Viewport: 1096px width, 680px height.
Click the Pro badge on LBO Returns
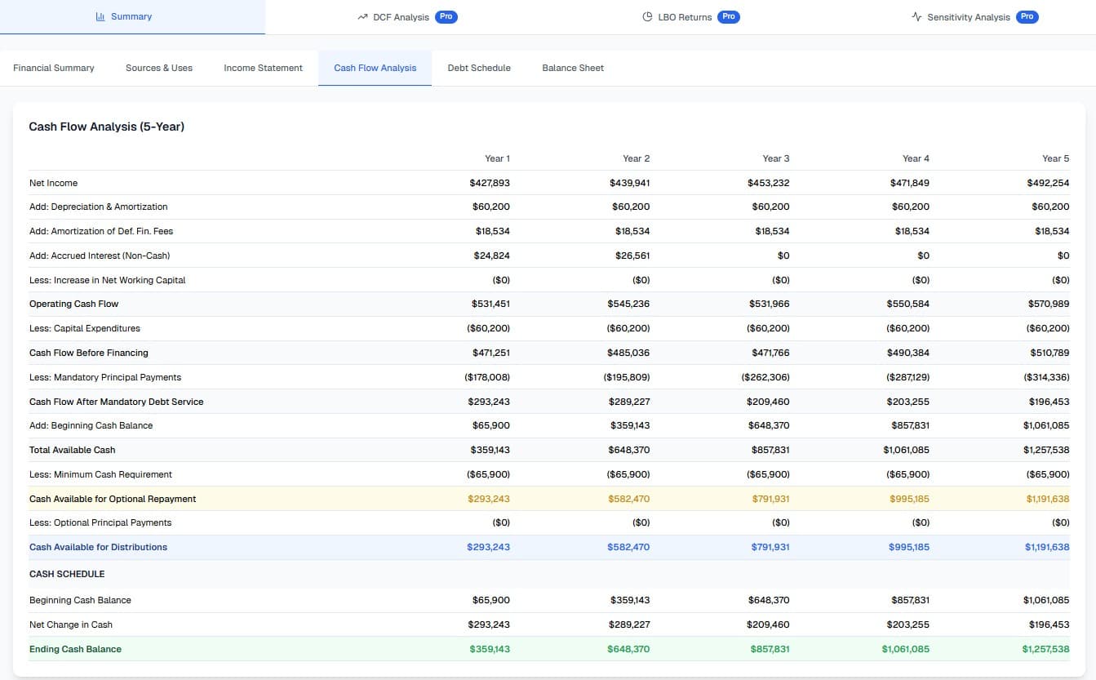[x=728, y=16]
